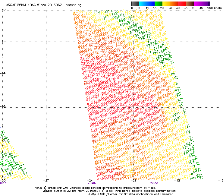Screen dimensions: 223x196
Task: Click the 'Note: 1) Times are GMT' line
Action: point(95,188)
